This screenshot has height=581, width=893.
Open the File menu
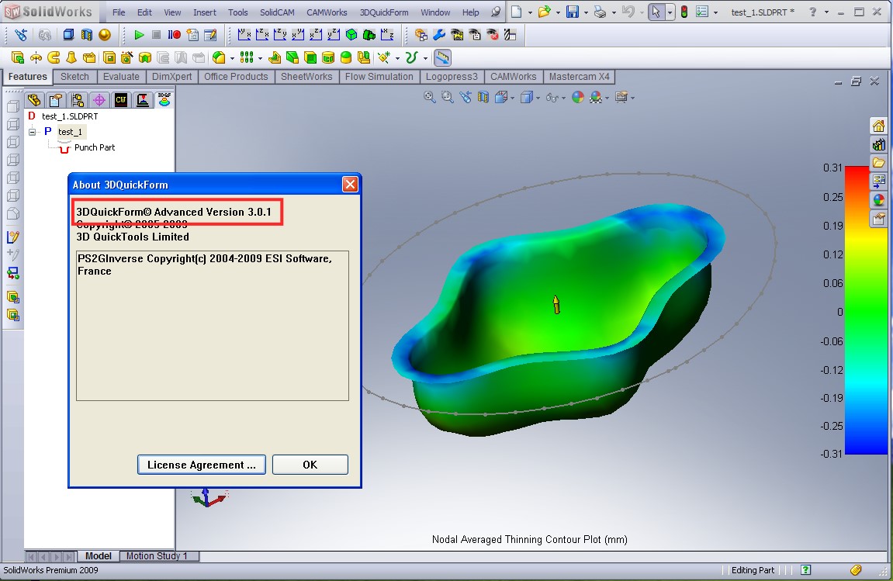point(119,12)
